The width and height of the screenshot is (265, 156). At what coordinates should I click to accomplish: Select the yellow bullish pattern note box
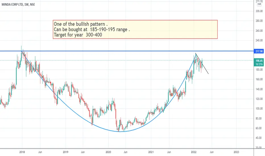135,29
